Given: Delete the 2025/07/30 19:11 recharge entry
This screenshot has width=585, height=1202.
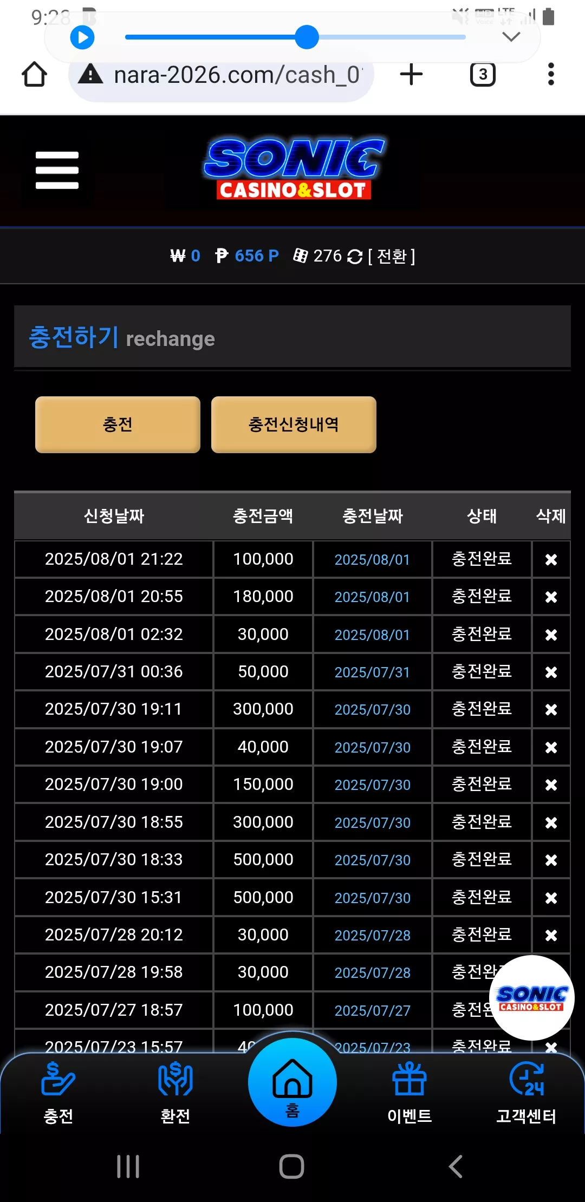Looking at the screenshot, I should (x=551, y=709).
